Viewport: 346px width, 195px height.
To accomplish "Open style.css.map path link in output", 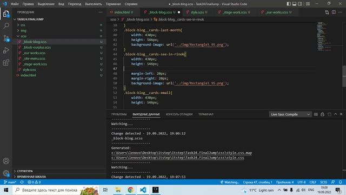I will click(182, 153).
